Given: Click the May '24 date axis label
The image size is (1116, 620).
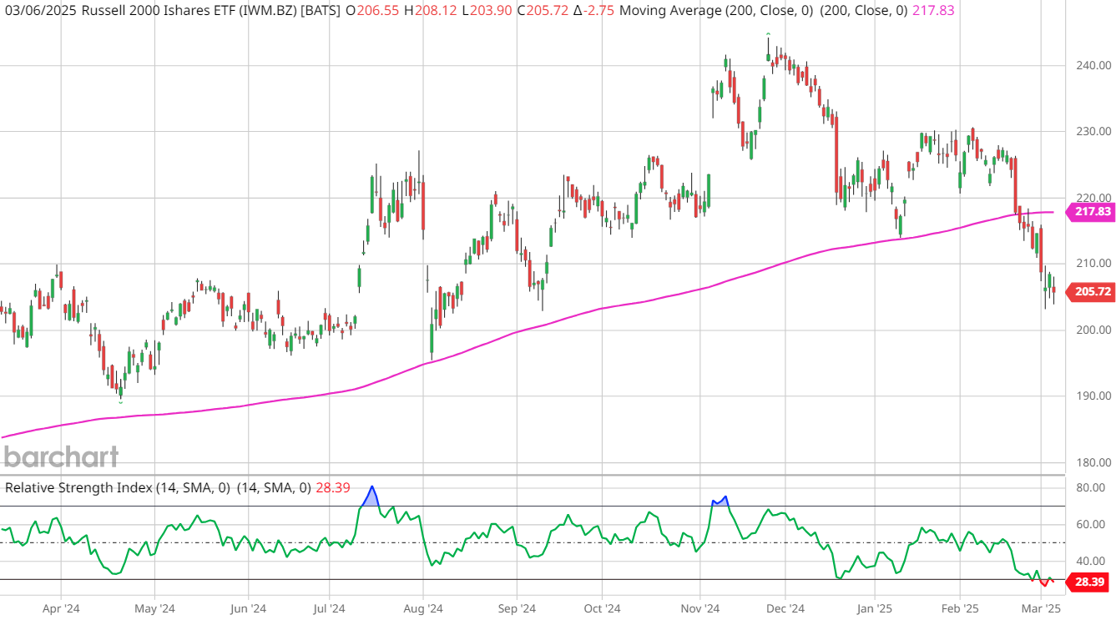Looking at the screenshot, I should [x=154, y=609].
